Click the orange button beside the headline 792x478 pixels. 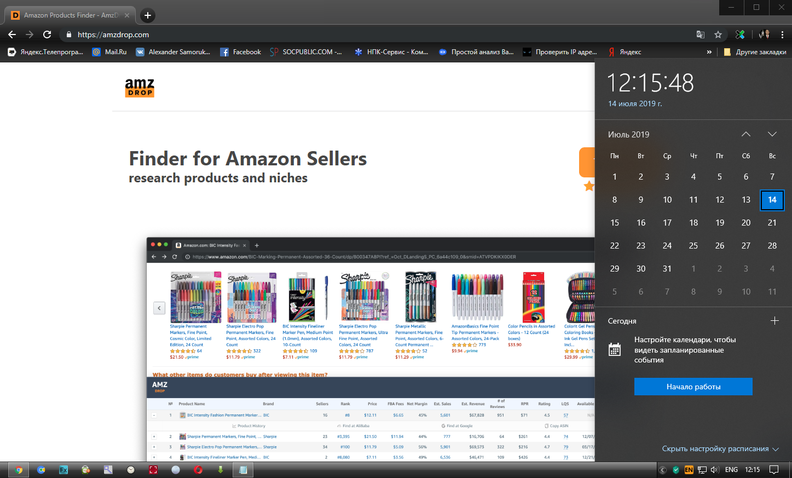(587, 162)
